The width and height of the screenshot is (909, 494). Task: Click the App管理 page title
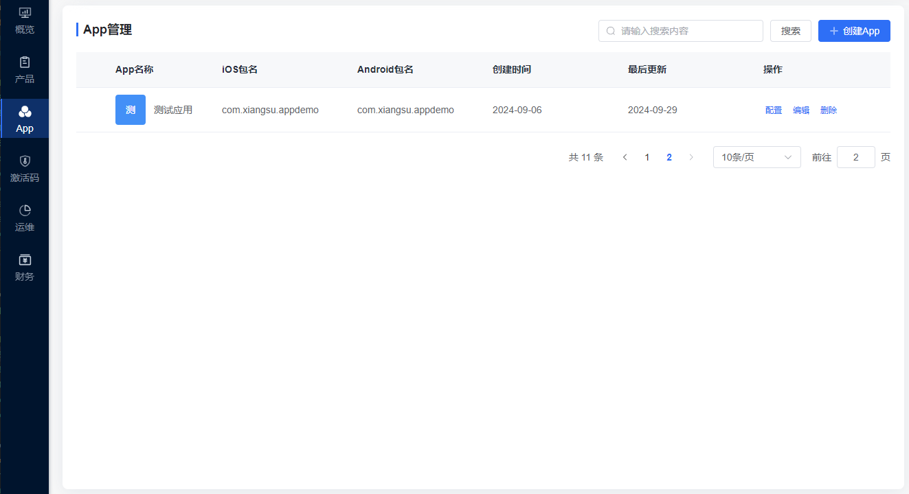107,30
